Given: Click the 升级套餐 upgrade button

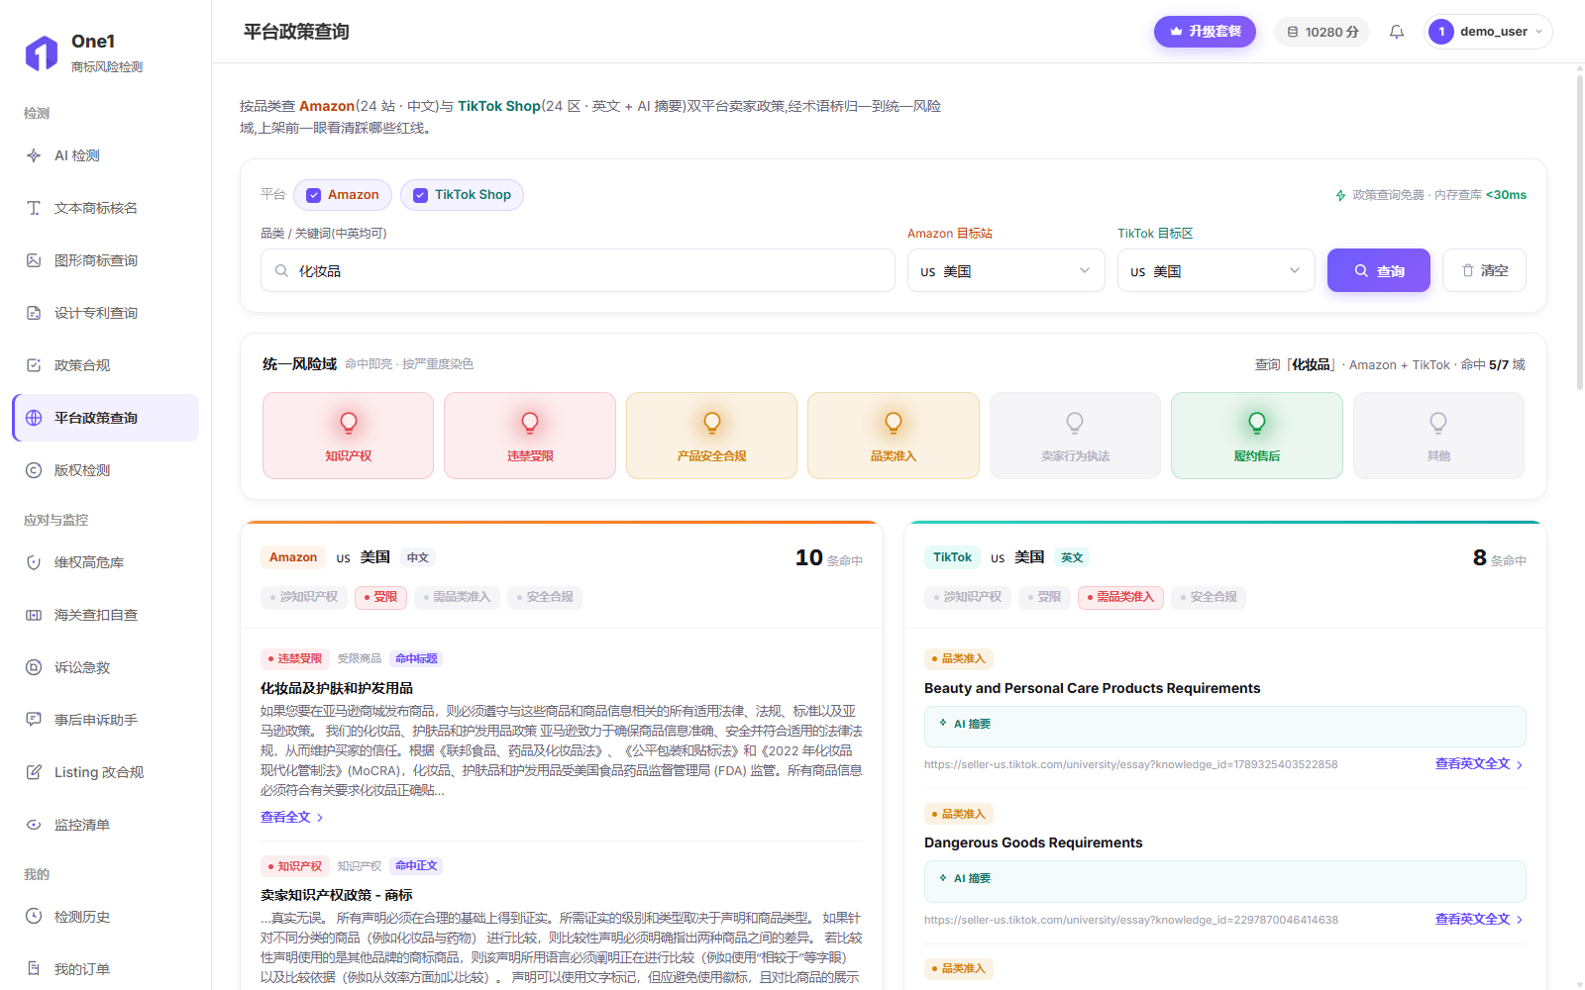Looking at the screenshot, I should [x=1205, y=32].
